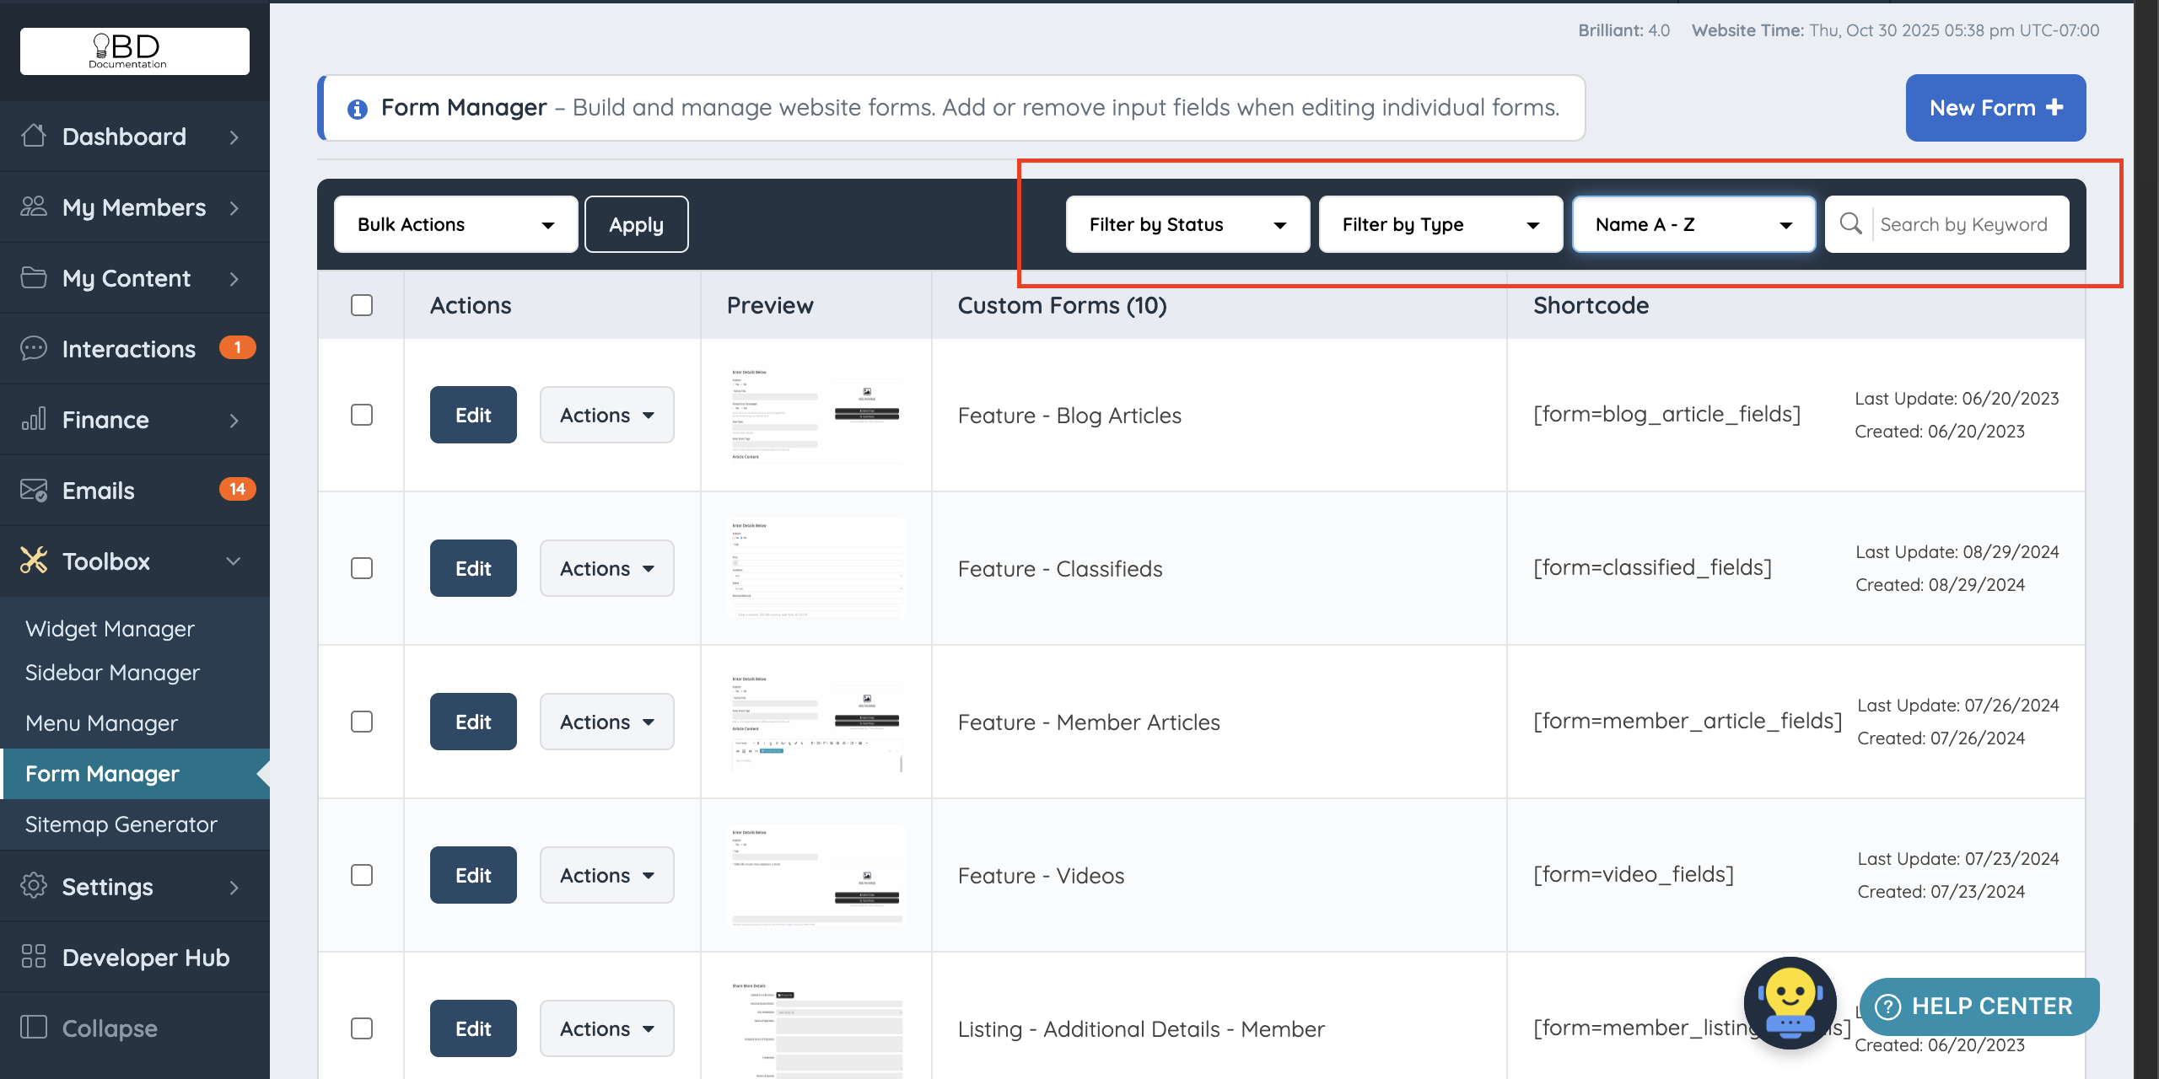The height and width of the screenshot is (1079, 2159).
Task: Check the Feature - Blog Articles row checkbox
Action: click(x=362, y=415)
